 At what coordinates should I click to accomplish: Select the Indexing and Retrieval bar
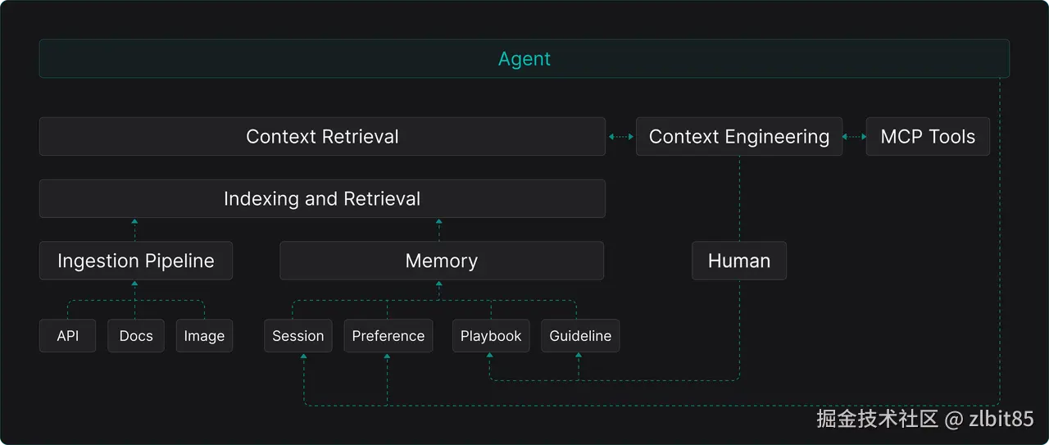coord(322,198)
